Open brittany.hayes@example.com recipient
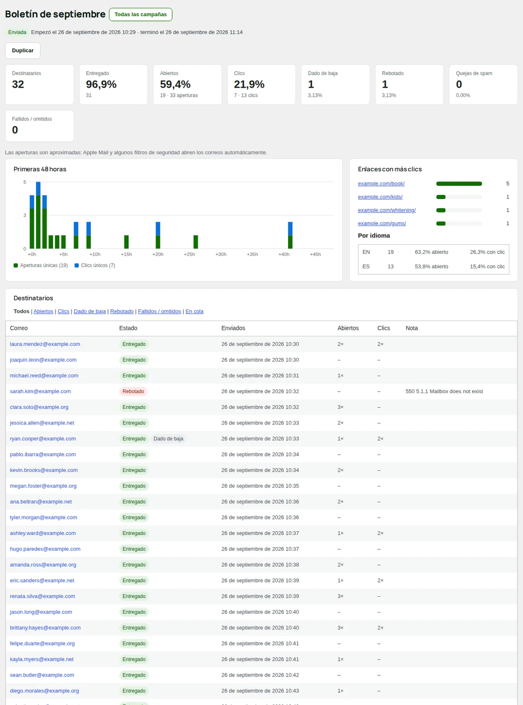Screen dimensions: 523x705 [45, 628]
